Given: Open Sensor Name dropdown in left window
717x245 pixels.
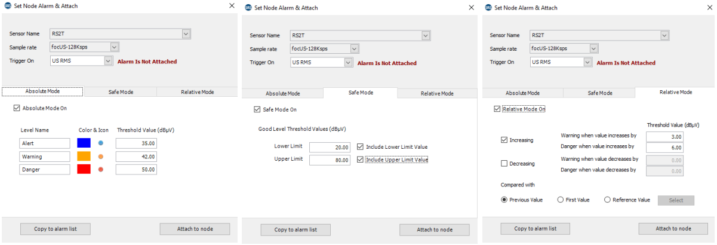Looking at the screenshot, I should tap(186, 34).
